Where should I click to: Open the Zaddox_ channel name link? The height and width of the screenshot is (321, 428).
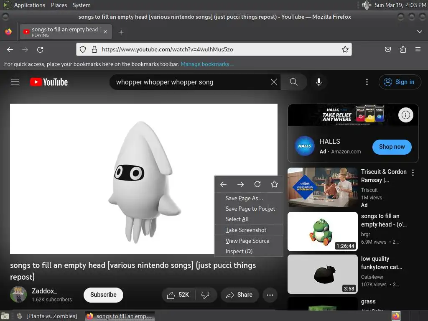(x=44, y=291)
